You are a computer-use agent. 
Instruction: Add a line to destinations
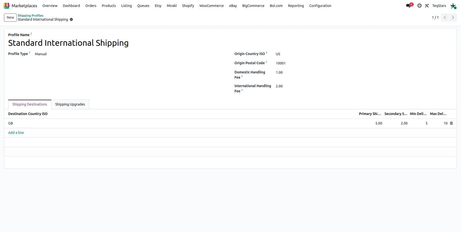coord(16,133)
